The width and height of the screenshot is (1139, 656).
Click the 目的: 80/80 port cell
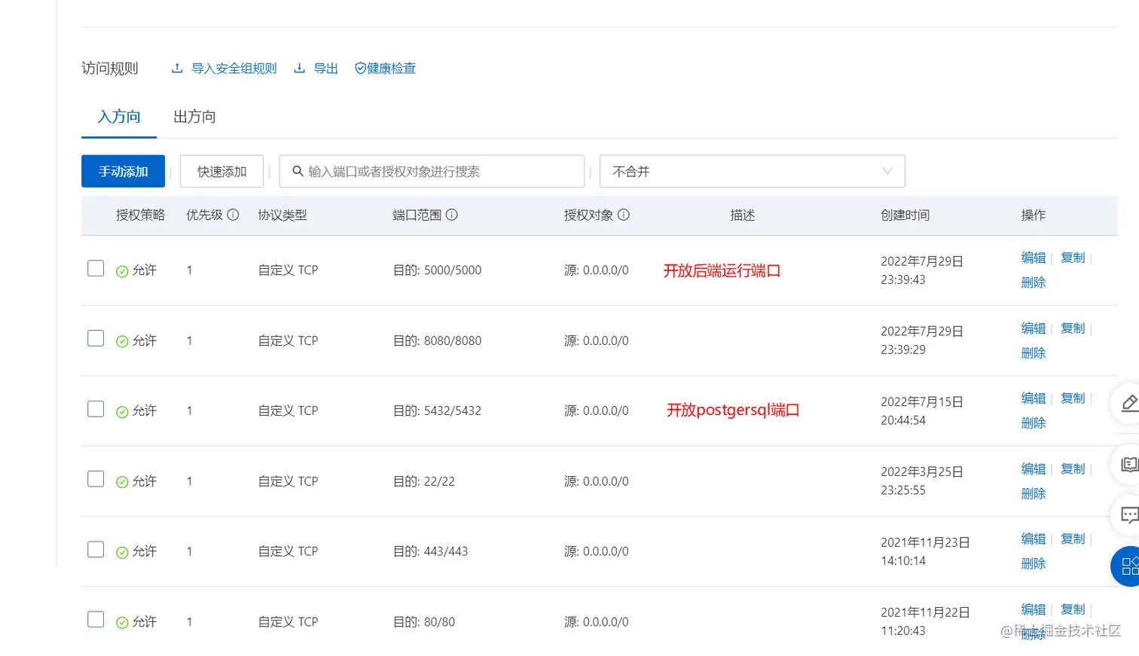424,622
